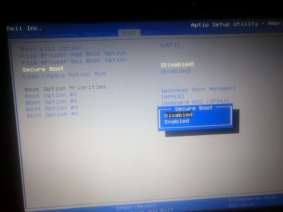Image resolution: width=283 pixels, height=212 pixels.
Task: Open the Security tab
Action: [x=99, y=34]
